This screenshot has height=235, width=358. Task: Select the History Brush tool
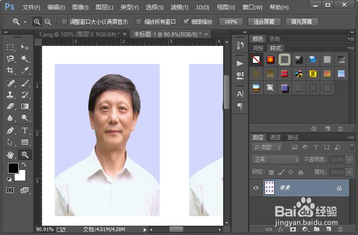click(25, 95)
